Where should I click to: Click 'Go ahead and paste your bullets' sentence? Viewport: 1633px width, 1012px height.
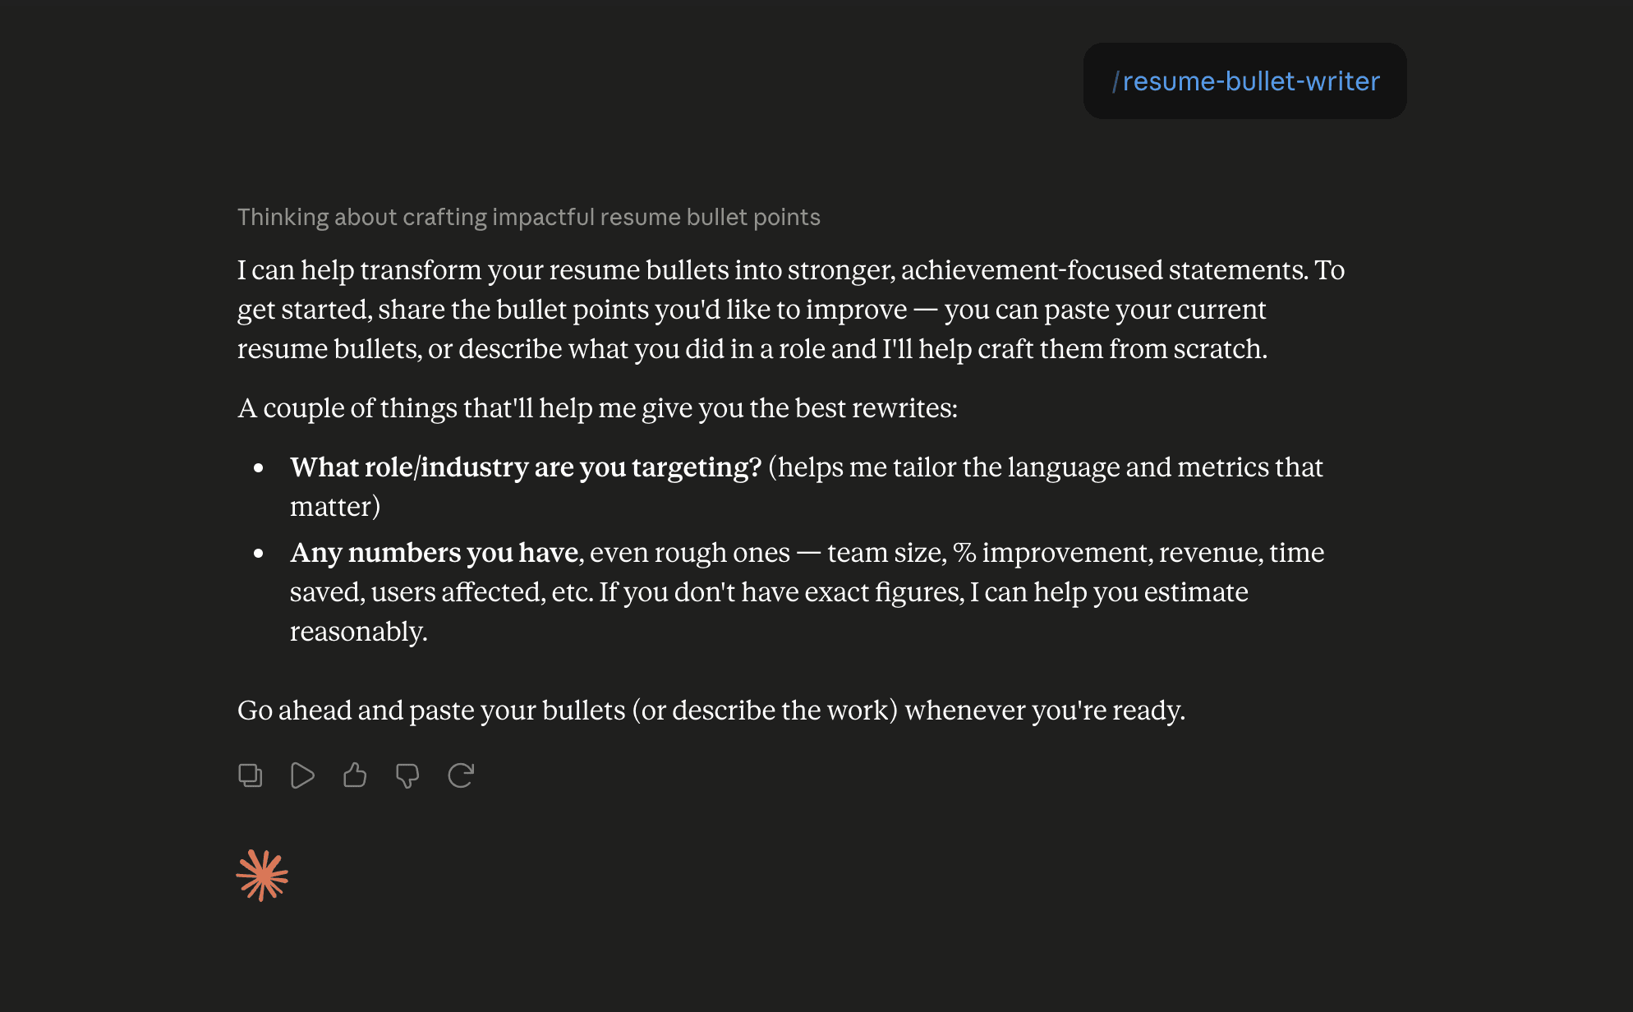tap(711, 711)
